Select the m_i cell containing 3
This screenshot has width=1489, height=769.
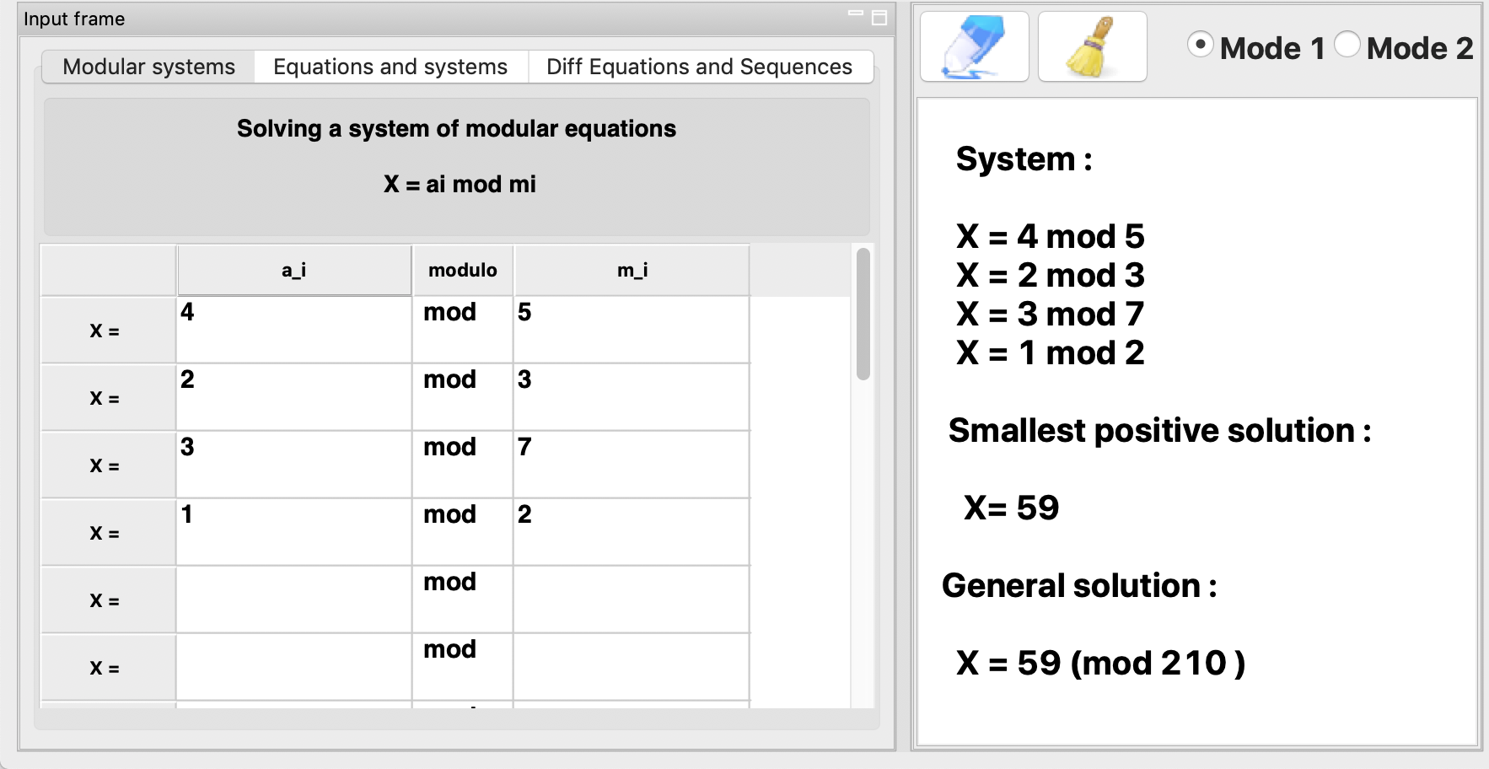(x=632, y=397)
